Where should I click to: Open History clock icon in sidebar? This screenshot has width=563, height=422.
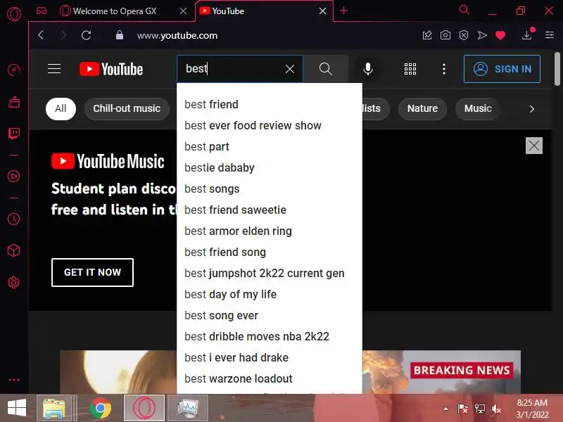pos(14,219)
